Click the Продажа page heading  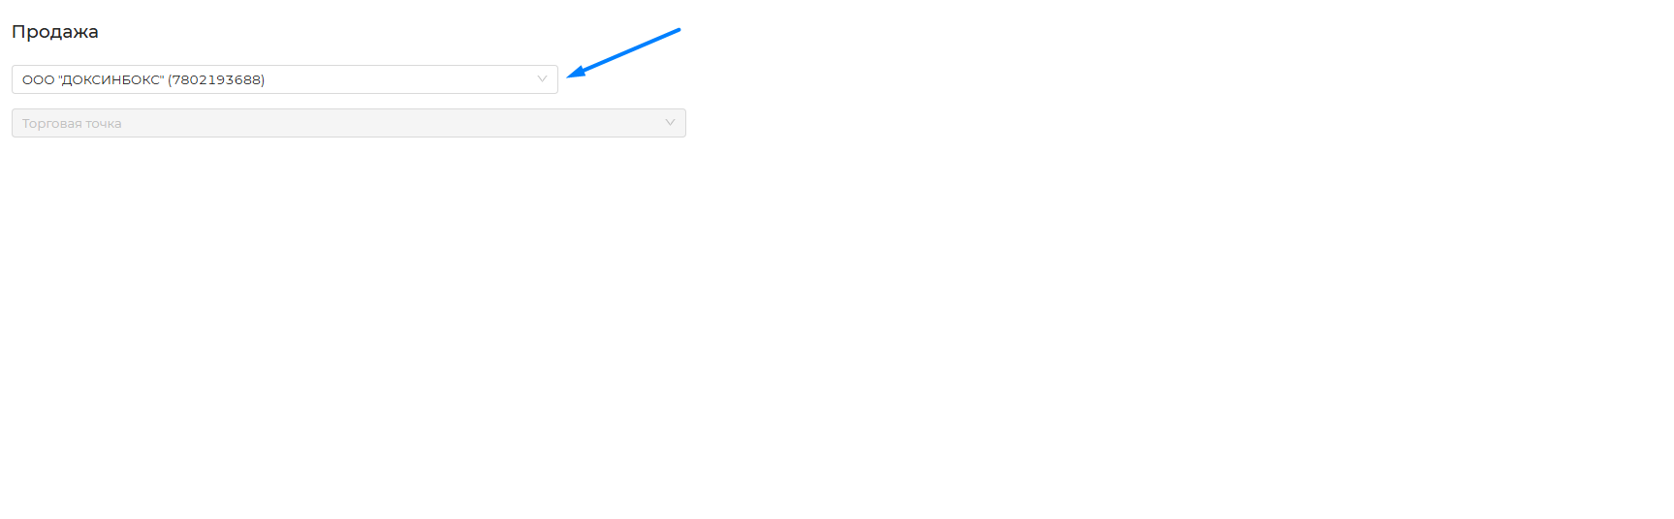point(55,32)
